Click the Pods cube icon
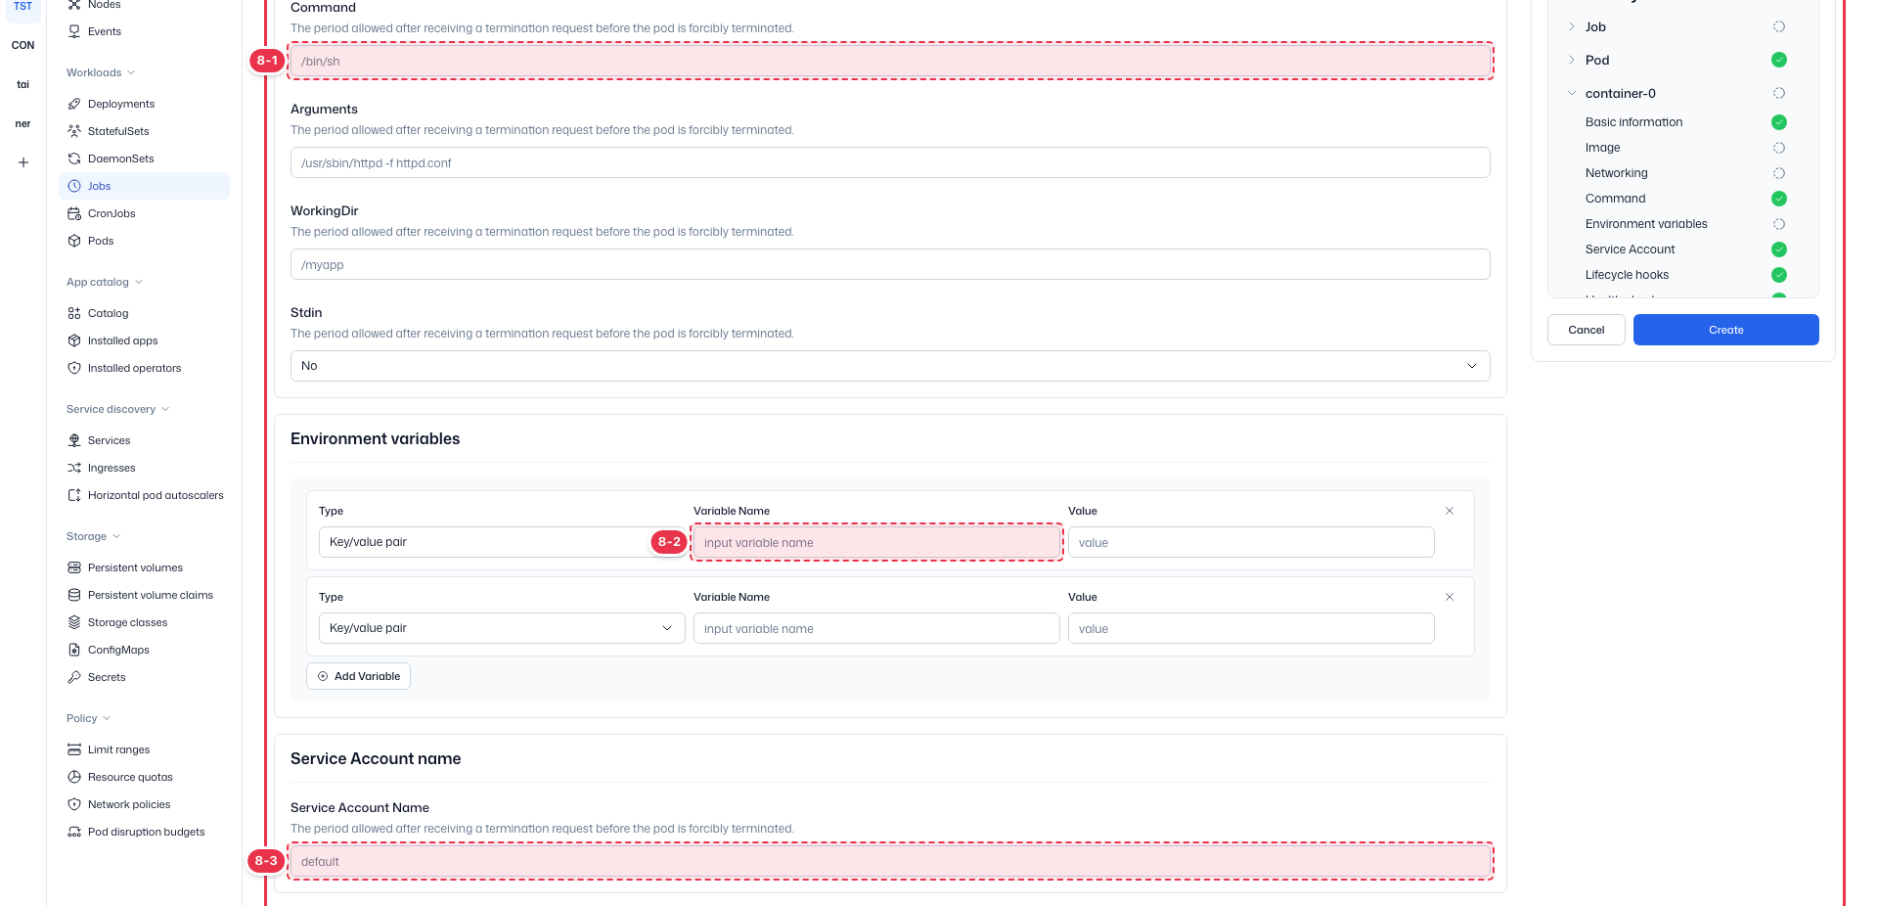1878x906 pixels. pyautogui.click(x=74, y=241)
